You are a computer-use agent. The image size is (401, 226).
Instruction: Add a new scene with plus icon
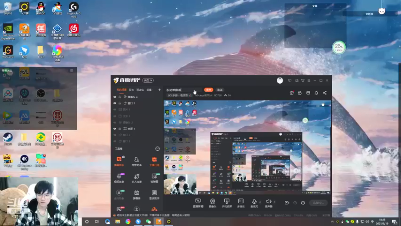pyautogui.click(x=159, y=90)
